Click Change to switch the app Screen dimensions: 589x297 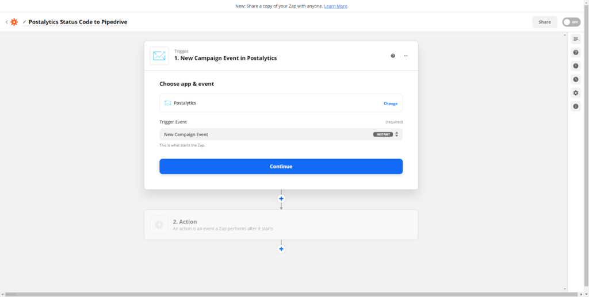click(x=391, y=103)
